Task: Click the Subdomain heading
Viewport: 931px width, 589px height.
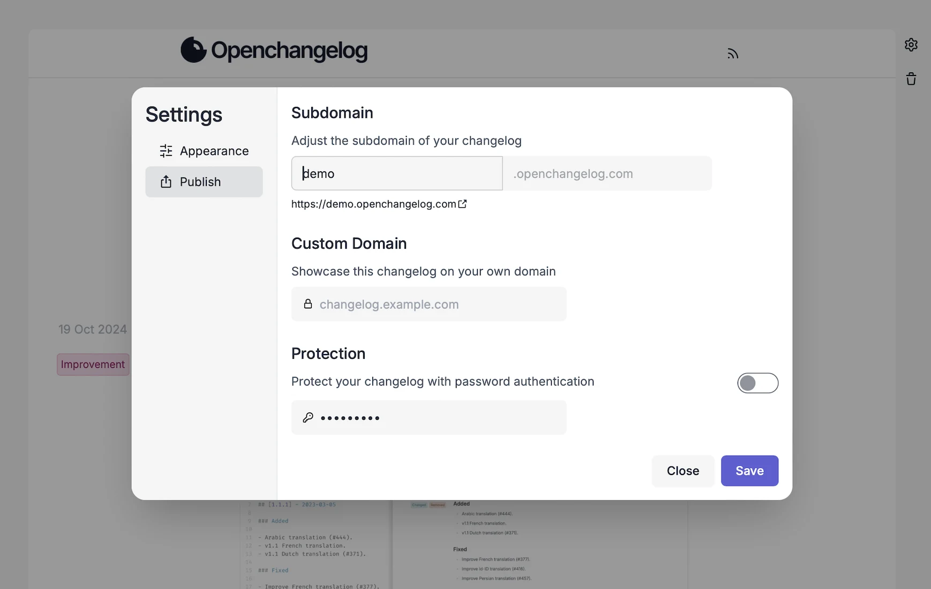Action: [332, 113]
